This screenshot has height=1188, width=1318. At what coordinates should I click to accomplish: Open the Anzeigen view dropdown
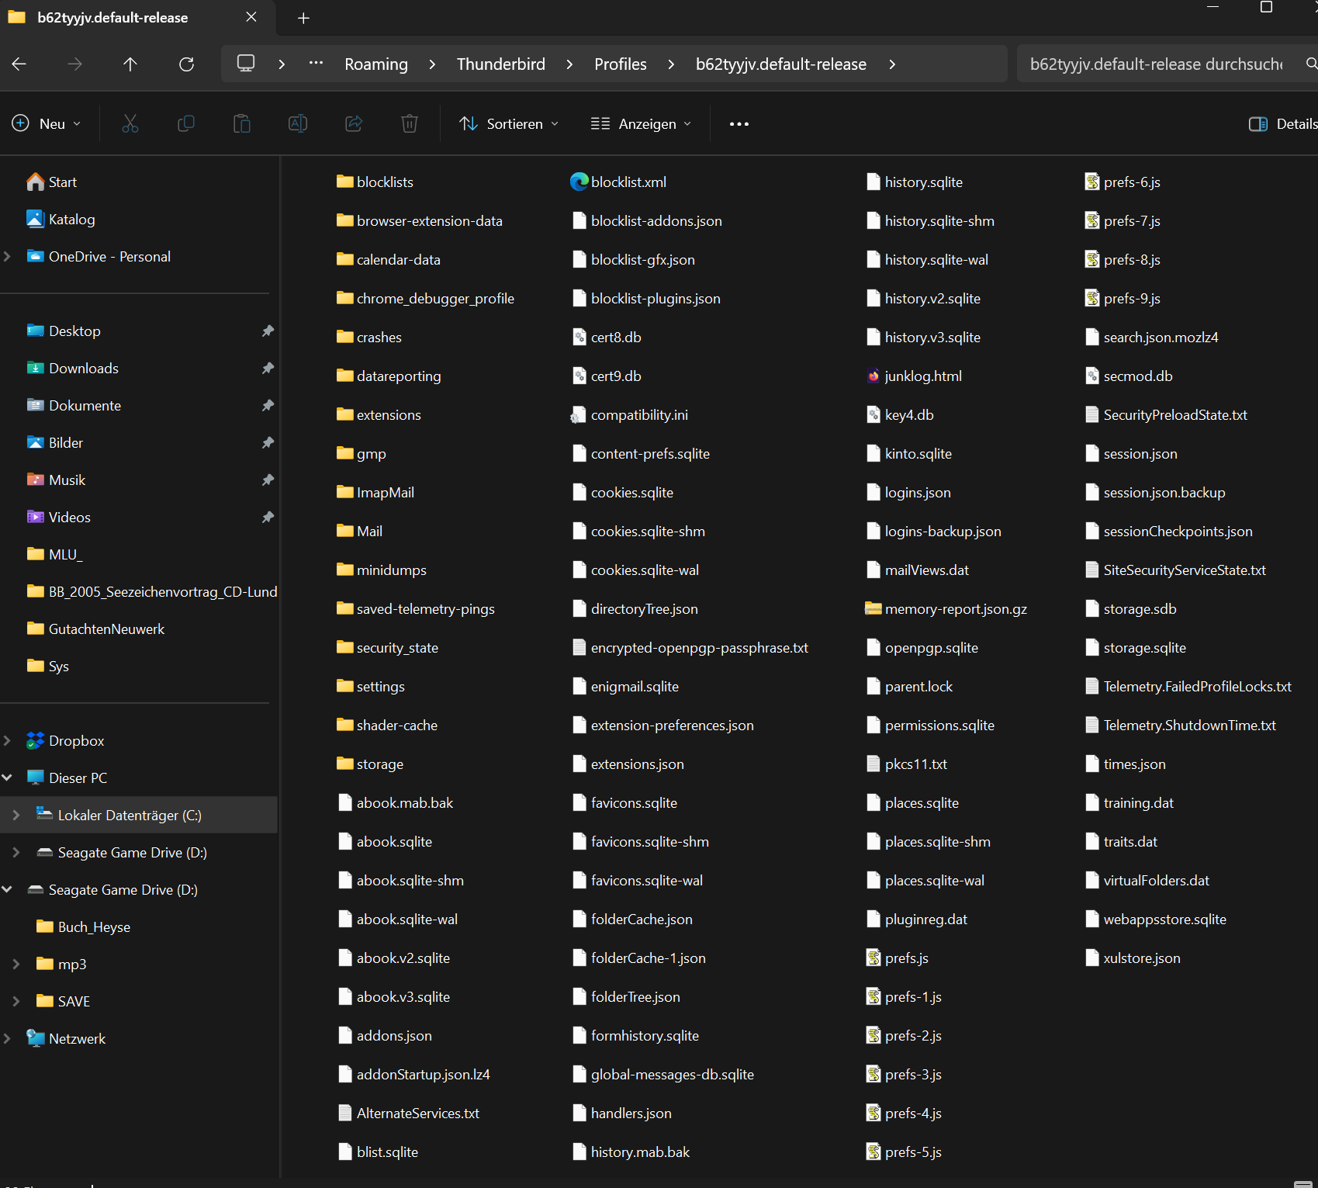coord(641,124)
